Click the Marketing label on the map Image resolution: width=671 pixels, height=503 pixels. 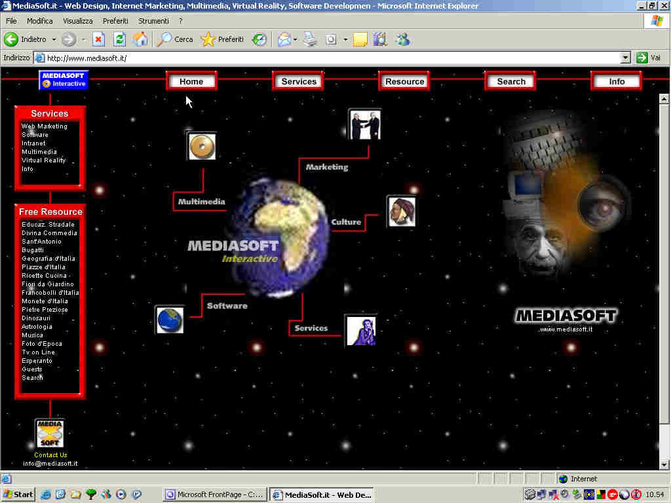pos(327,167)
